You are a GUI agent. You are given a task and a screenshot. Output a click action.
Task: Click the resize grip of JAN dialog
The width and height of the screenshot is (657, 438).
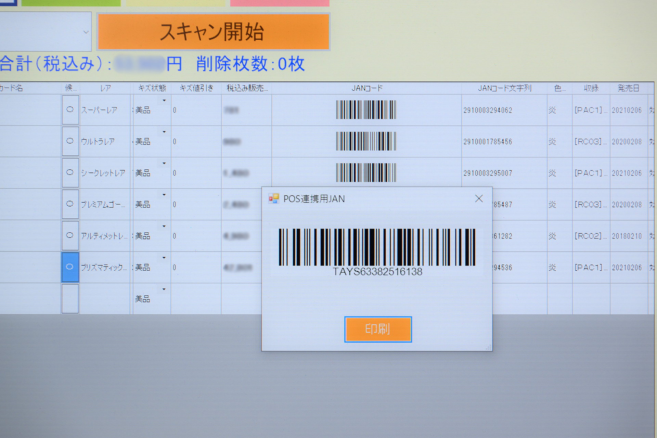pyautogui.click(x=489, y=347)
